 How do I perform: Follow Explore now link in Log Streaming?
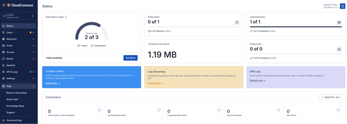click(155, 83)
